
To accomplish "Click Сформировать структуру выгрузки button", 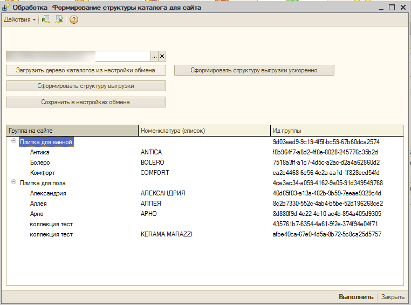I will point(86,86).
